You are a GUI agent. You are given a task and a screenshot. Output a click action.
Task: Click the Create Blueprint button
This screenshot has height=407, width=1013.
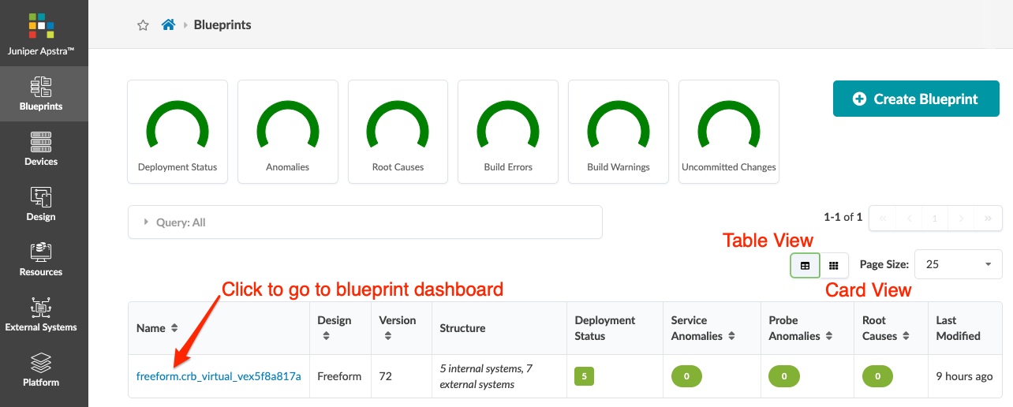coord(916,99)
